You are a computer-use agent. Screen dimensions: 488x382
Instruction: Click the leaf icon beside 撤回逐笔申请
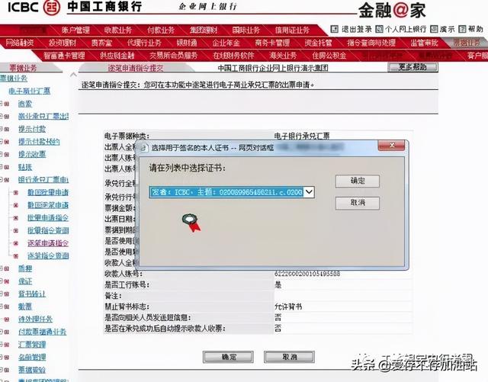click(x=15, y=205)
